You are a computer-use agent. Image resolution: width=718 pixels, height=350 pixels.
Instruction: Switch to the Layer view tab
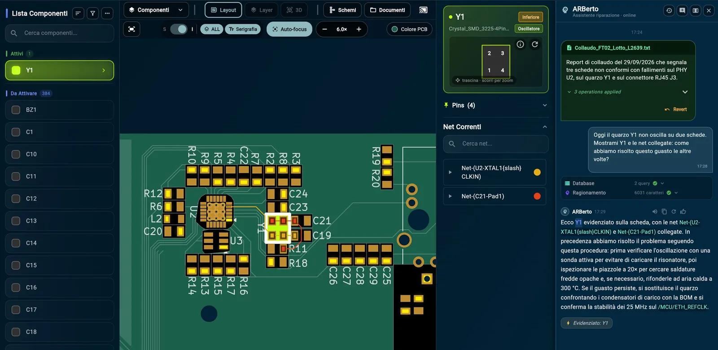[x=261, y=10]
